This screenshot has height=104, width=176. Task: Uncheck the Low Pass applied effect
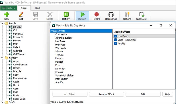click(x=115, y=36)
